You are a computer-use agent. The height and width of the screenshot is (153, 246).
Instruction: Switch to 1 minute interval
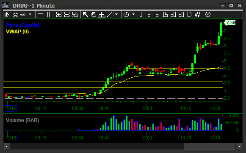141,14
